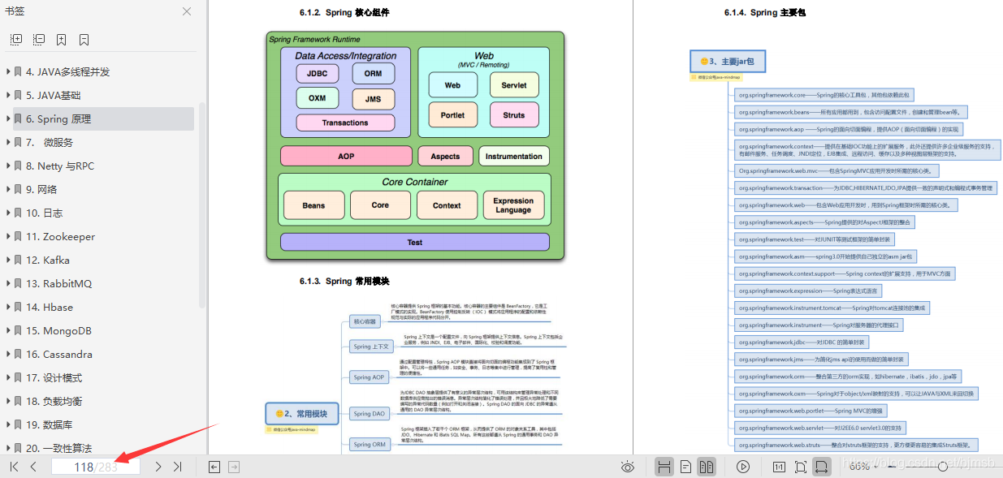This screenshot has width=1003, height=478.
Task: Open the '19. 数据库' bookmark
Action: tap(50, 424)
